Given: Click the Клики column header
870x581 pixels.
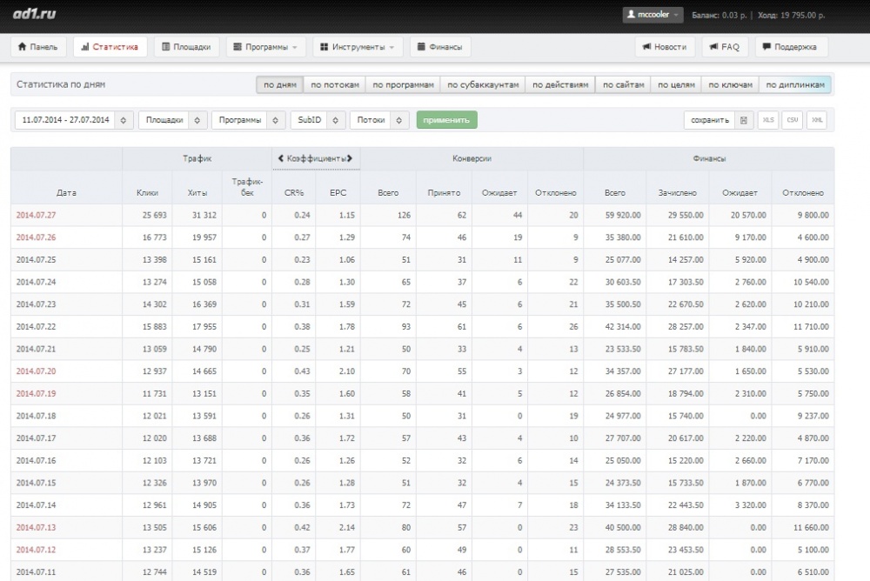Looking at the screenshot, I should click(x=147, y=192).
